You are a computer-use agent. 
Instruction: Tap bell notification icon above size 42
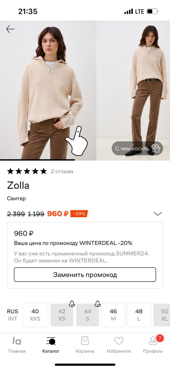tap(72, 304)
